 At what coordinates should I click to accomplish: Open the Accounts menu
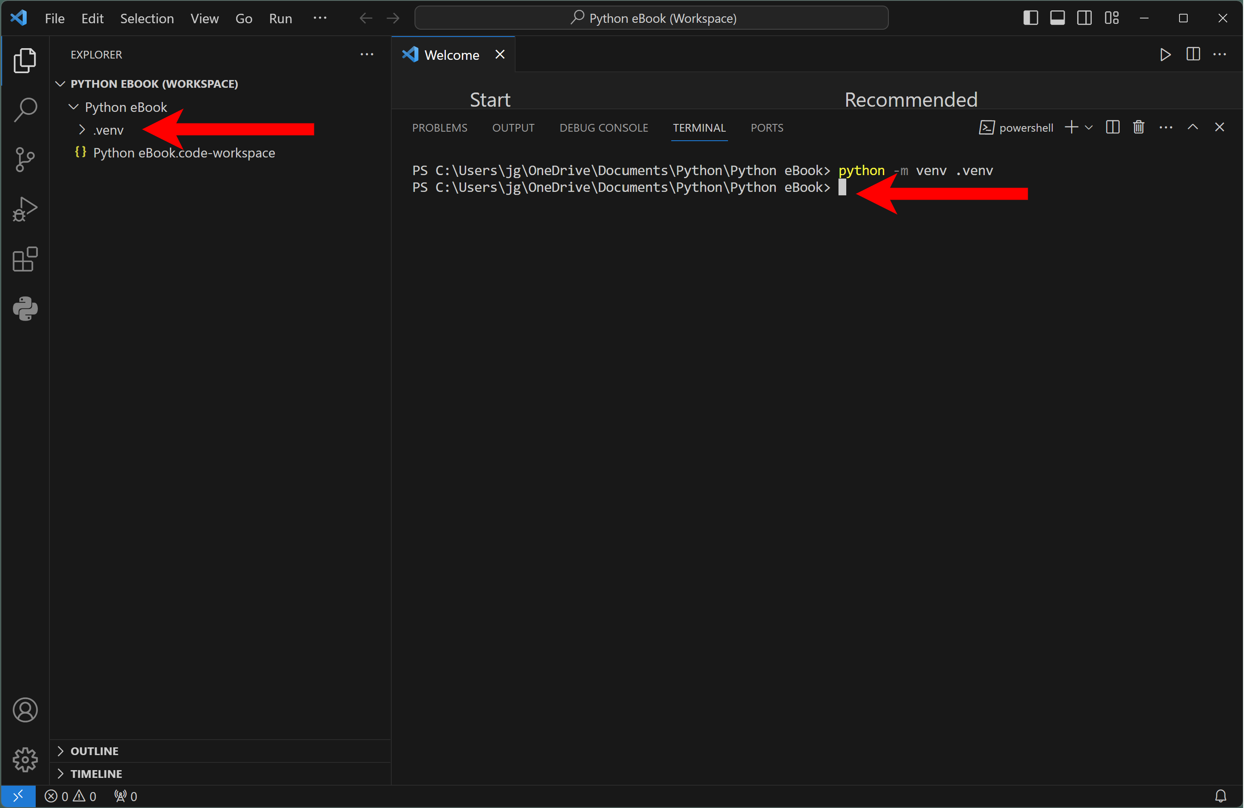click(x=25, y=709)
